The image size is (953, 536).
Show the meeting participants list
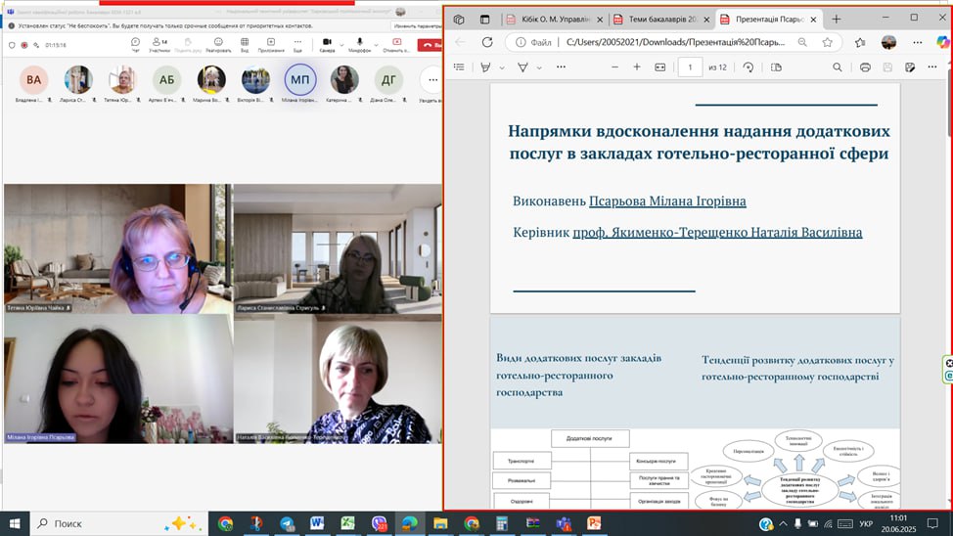pos(161,43)
